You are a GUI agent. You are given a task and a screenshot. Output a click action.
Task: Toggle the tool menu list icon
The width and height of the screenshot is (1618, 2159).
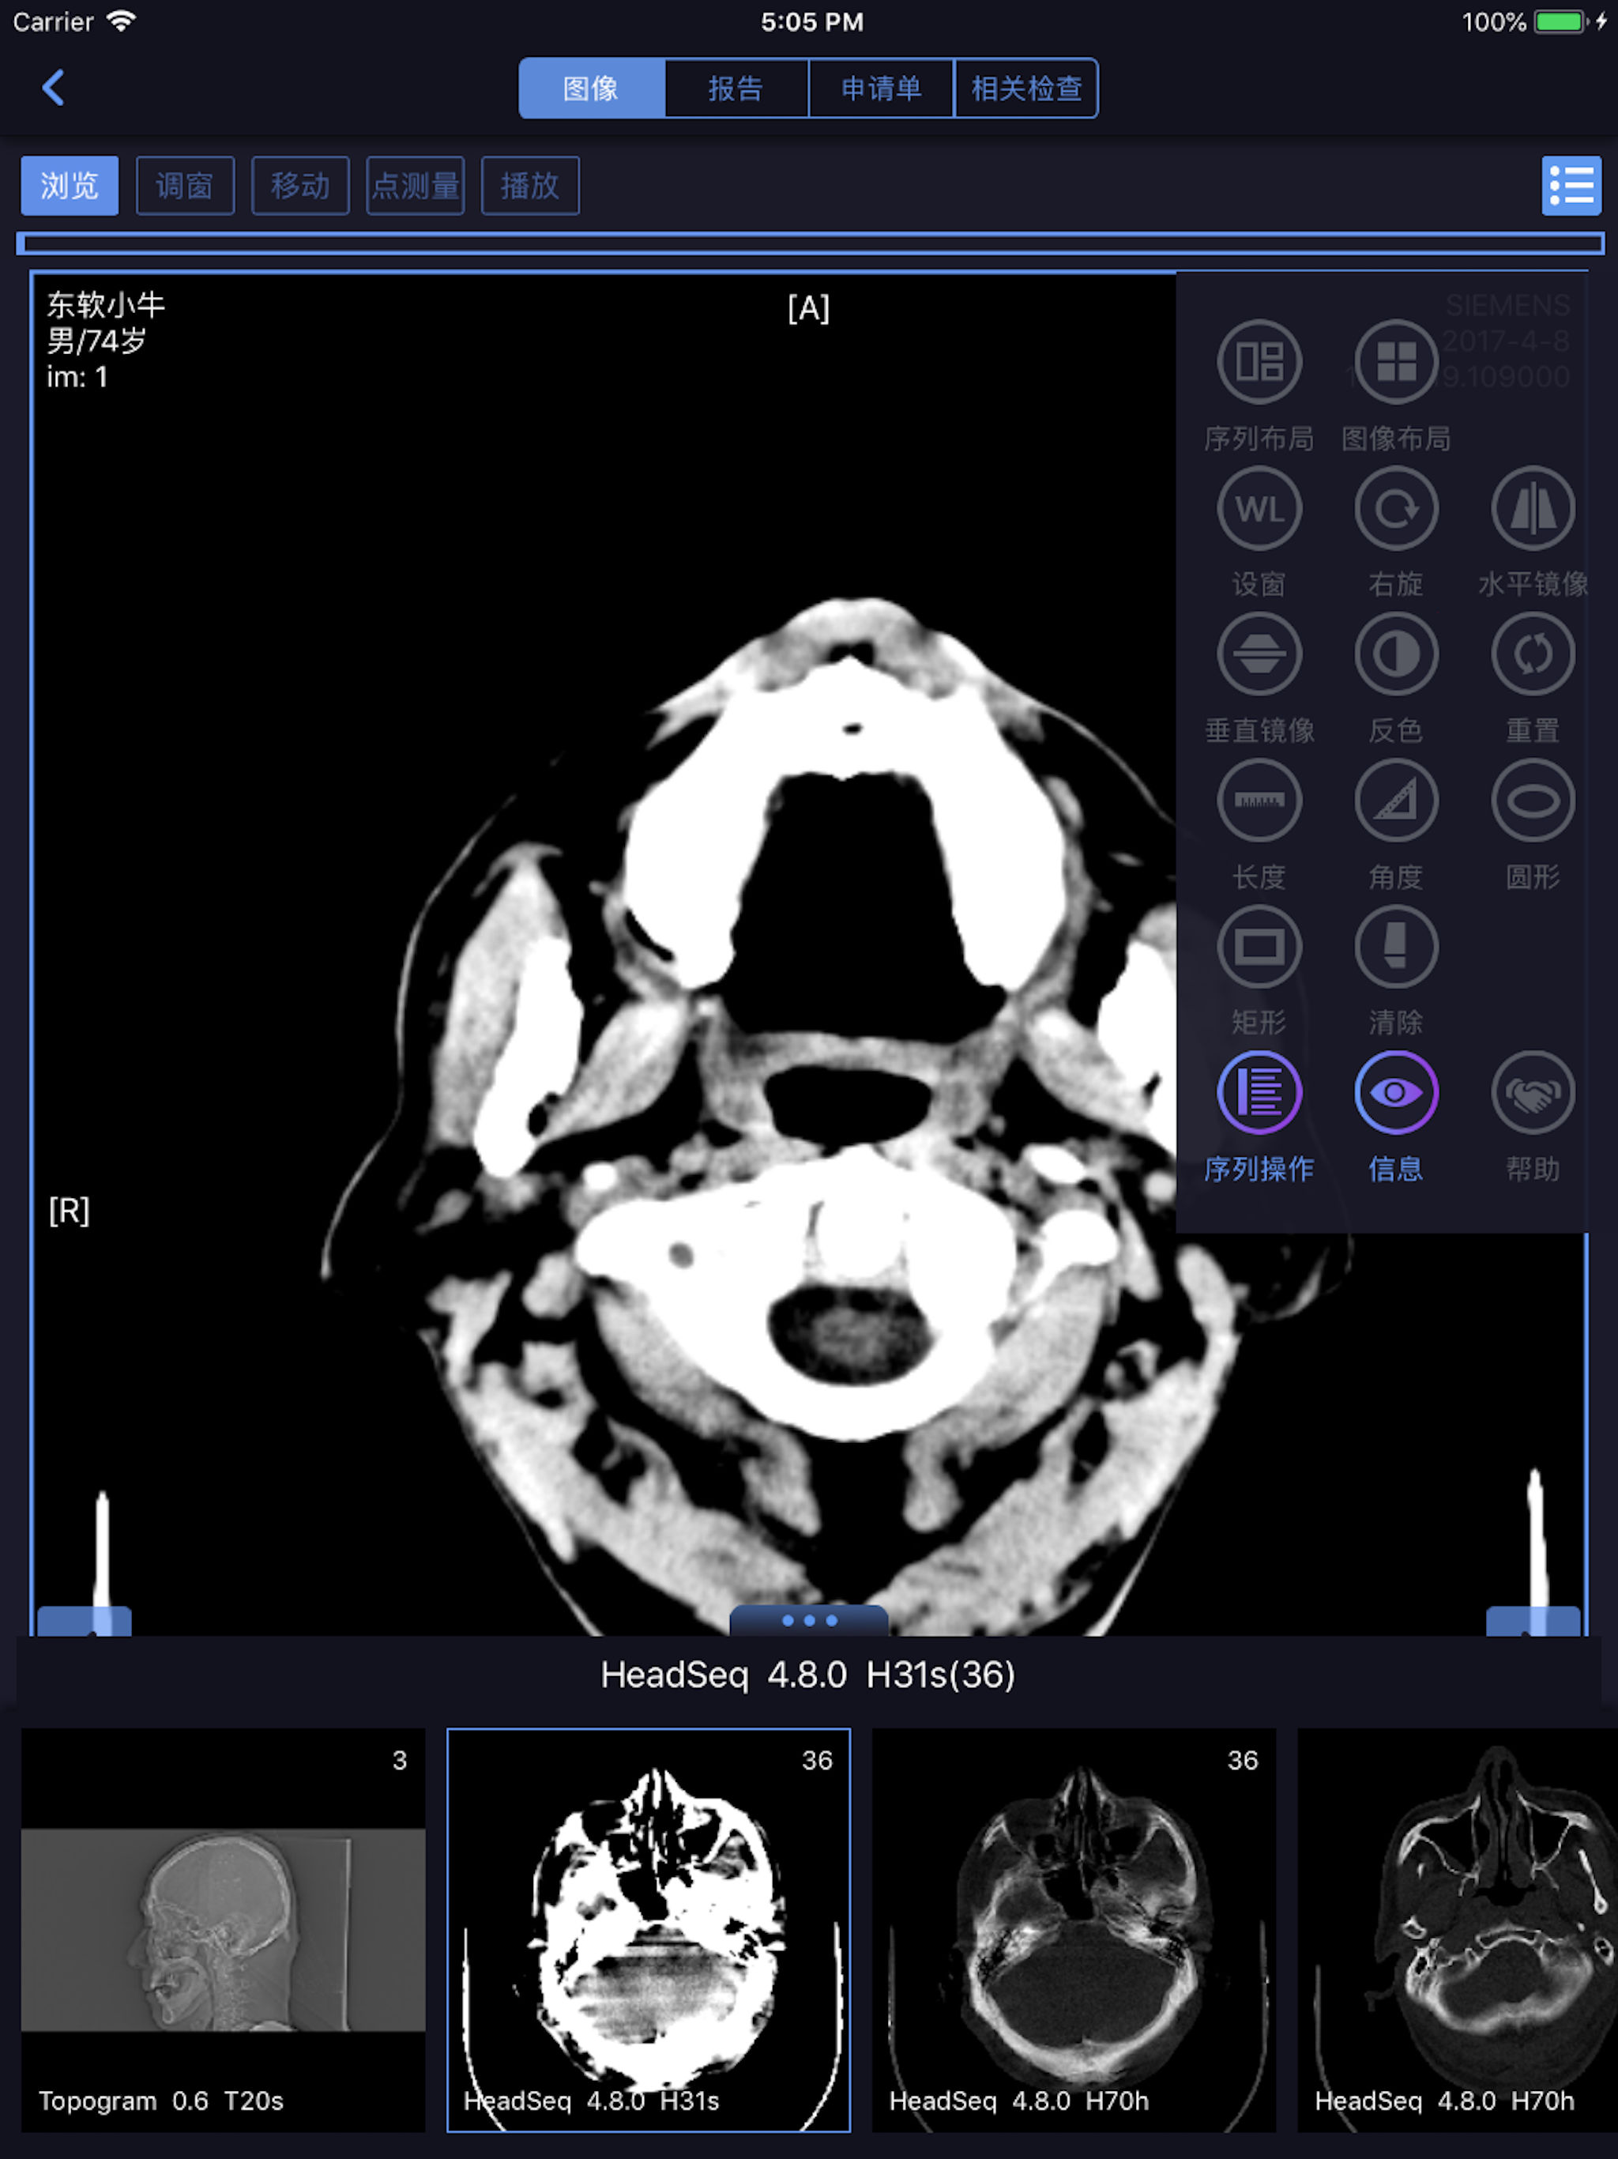pyautogui.click(x=1570, y=186)
